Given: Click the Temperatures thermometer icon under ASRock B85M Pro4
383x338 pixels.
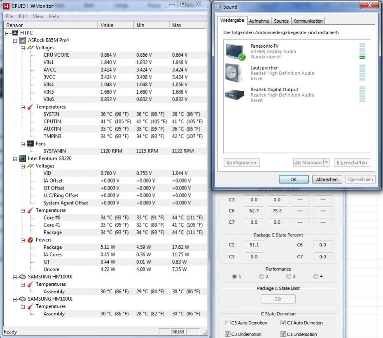Looking at the screenshot, I should (x=30, y=107).
